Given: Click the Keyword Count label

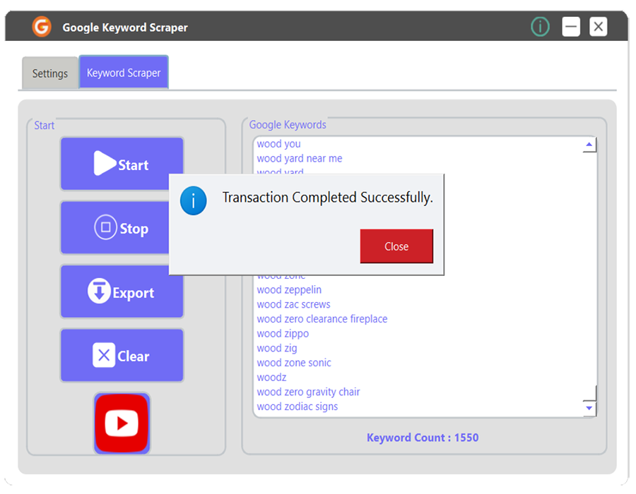Looking at the screenshot, I should (422, 438).
